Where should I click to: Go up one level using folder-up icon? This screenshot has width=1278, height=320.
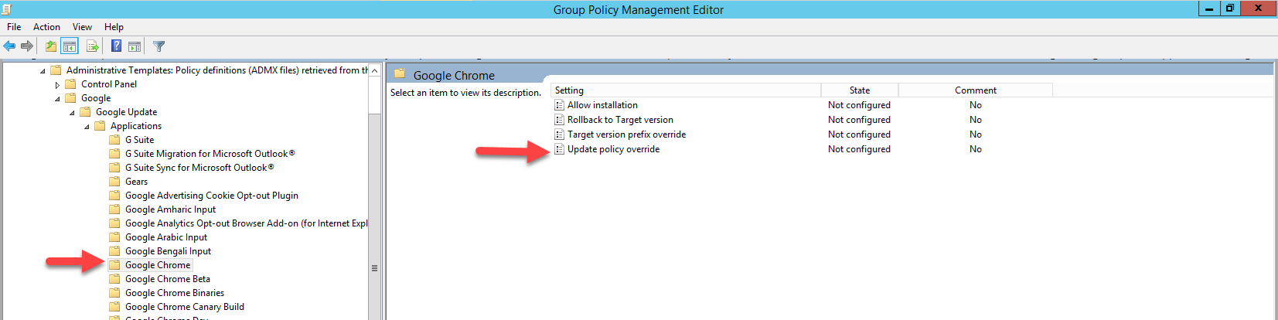pos(51,46)
